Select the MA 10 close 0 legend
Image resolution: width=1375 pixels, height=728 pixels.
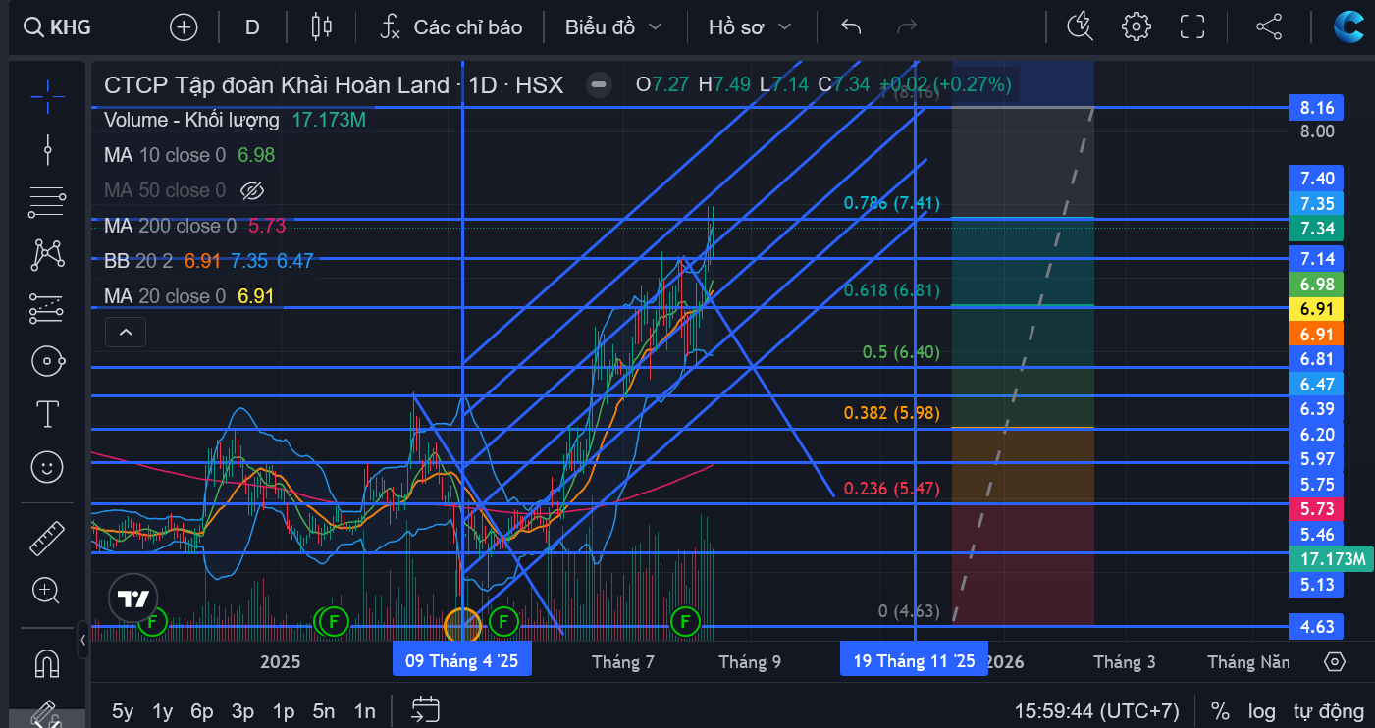(x=165, y=155)
